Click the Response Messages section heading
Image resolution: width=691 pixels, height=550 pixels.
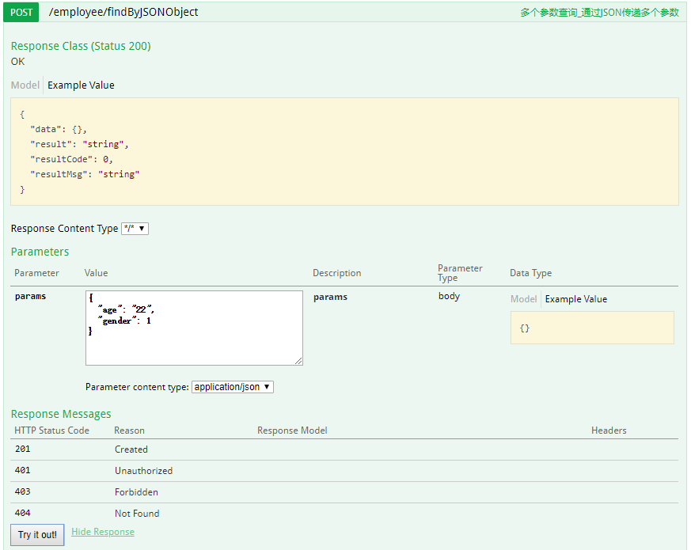(x=61, y=414)
